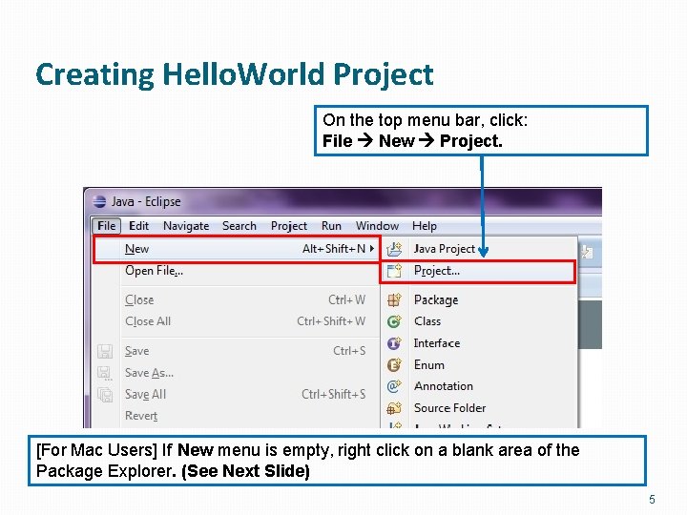Open the Project menu in menu bar
This screenshot has width=687, height=515.
[x=289, y=226]
